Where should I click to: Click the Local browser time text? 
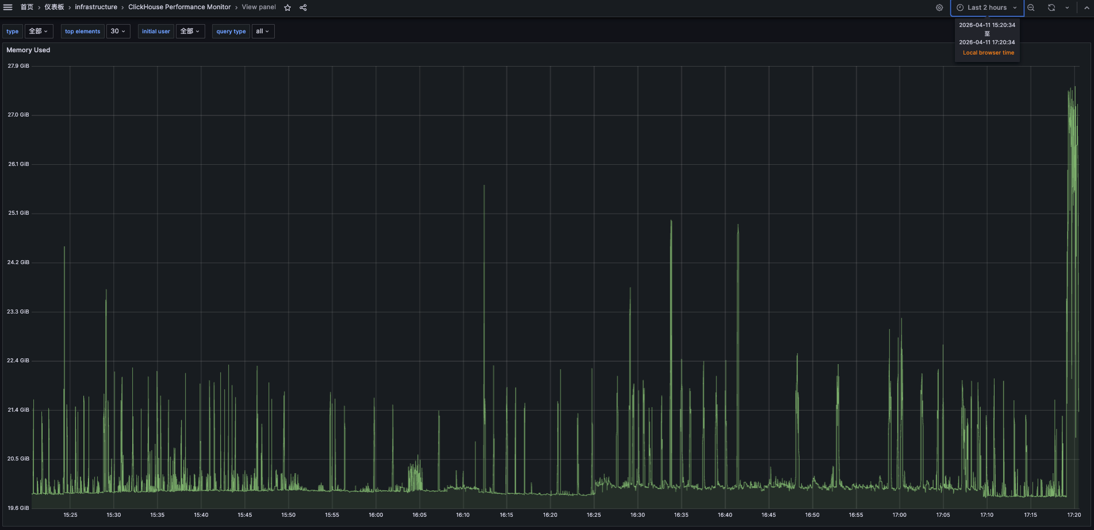988,53
